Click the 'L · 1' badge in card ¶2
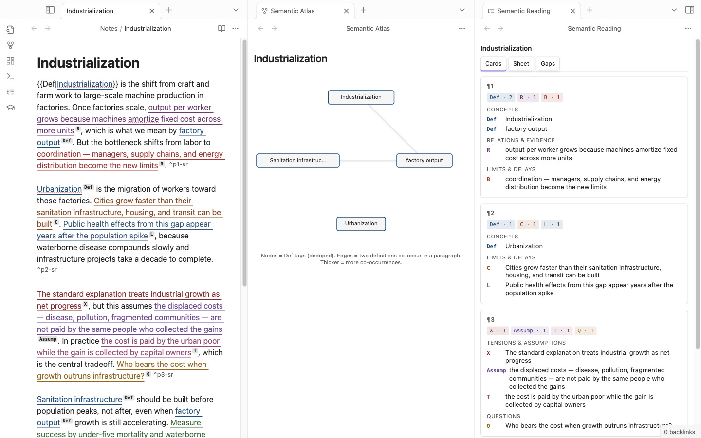The height and width of the screenshot is (438, 701). click(552, 224)
